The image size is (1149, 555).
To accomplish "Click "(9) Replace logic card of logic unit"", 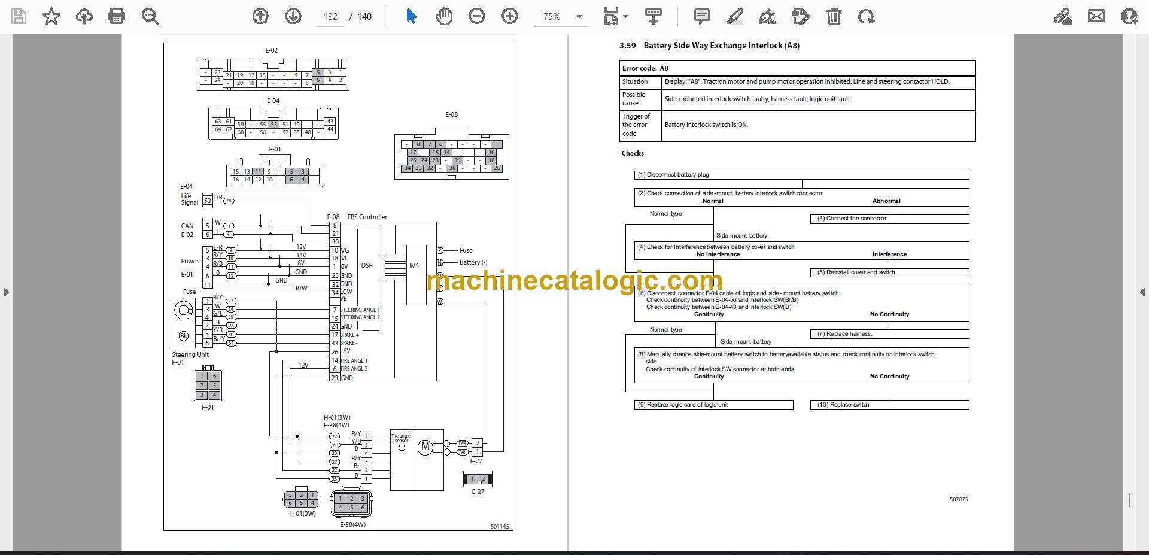I will [x=713, y=405].
